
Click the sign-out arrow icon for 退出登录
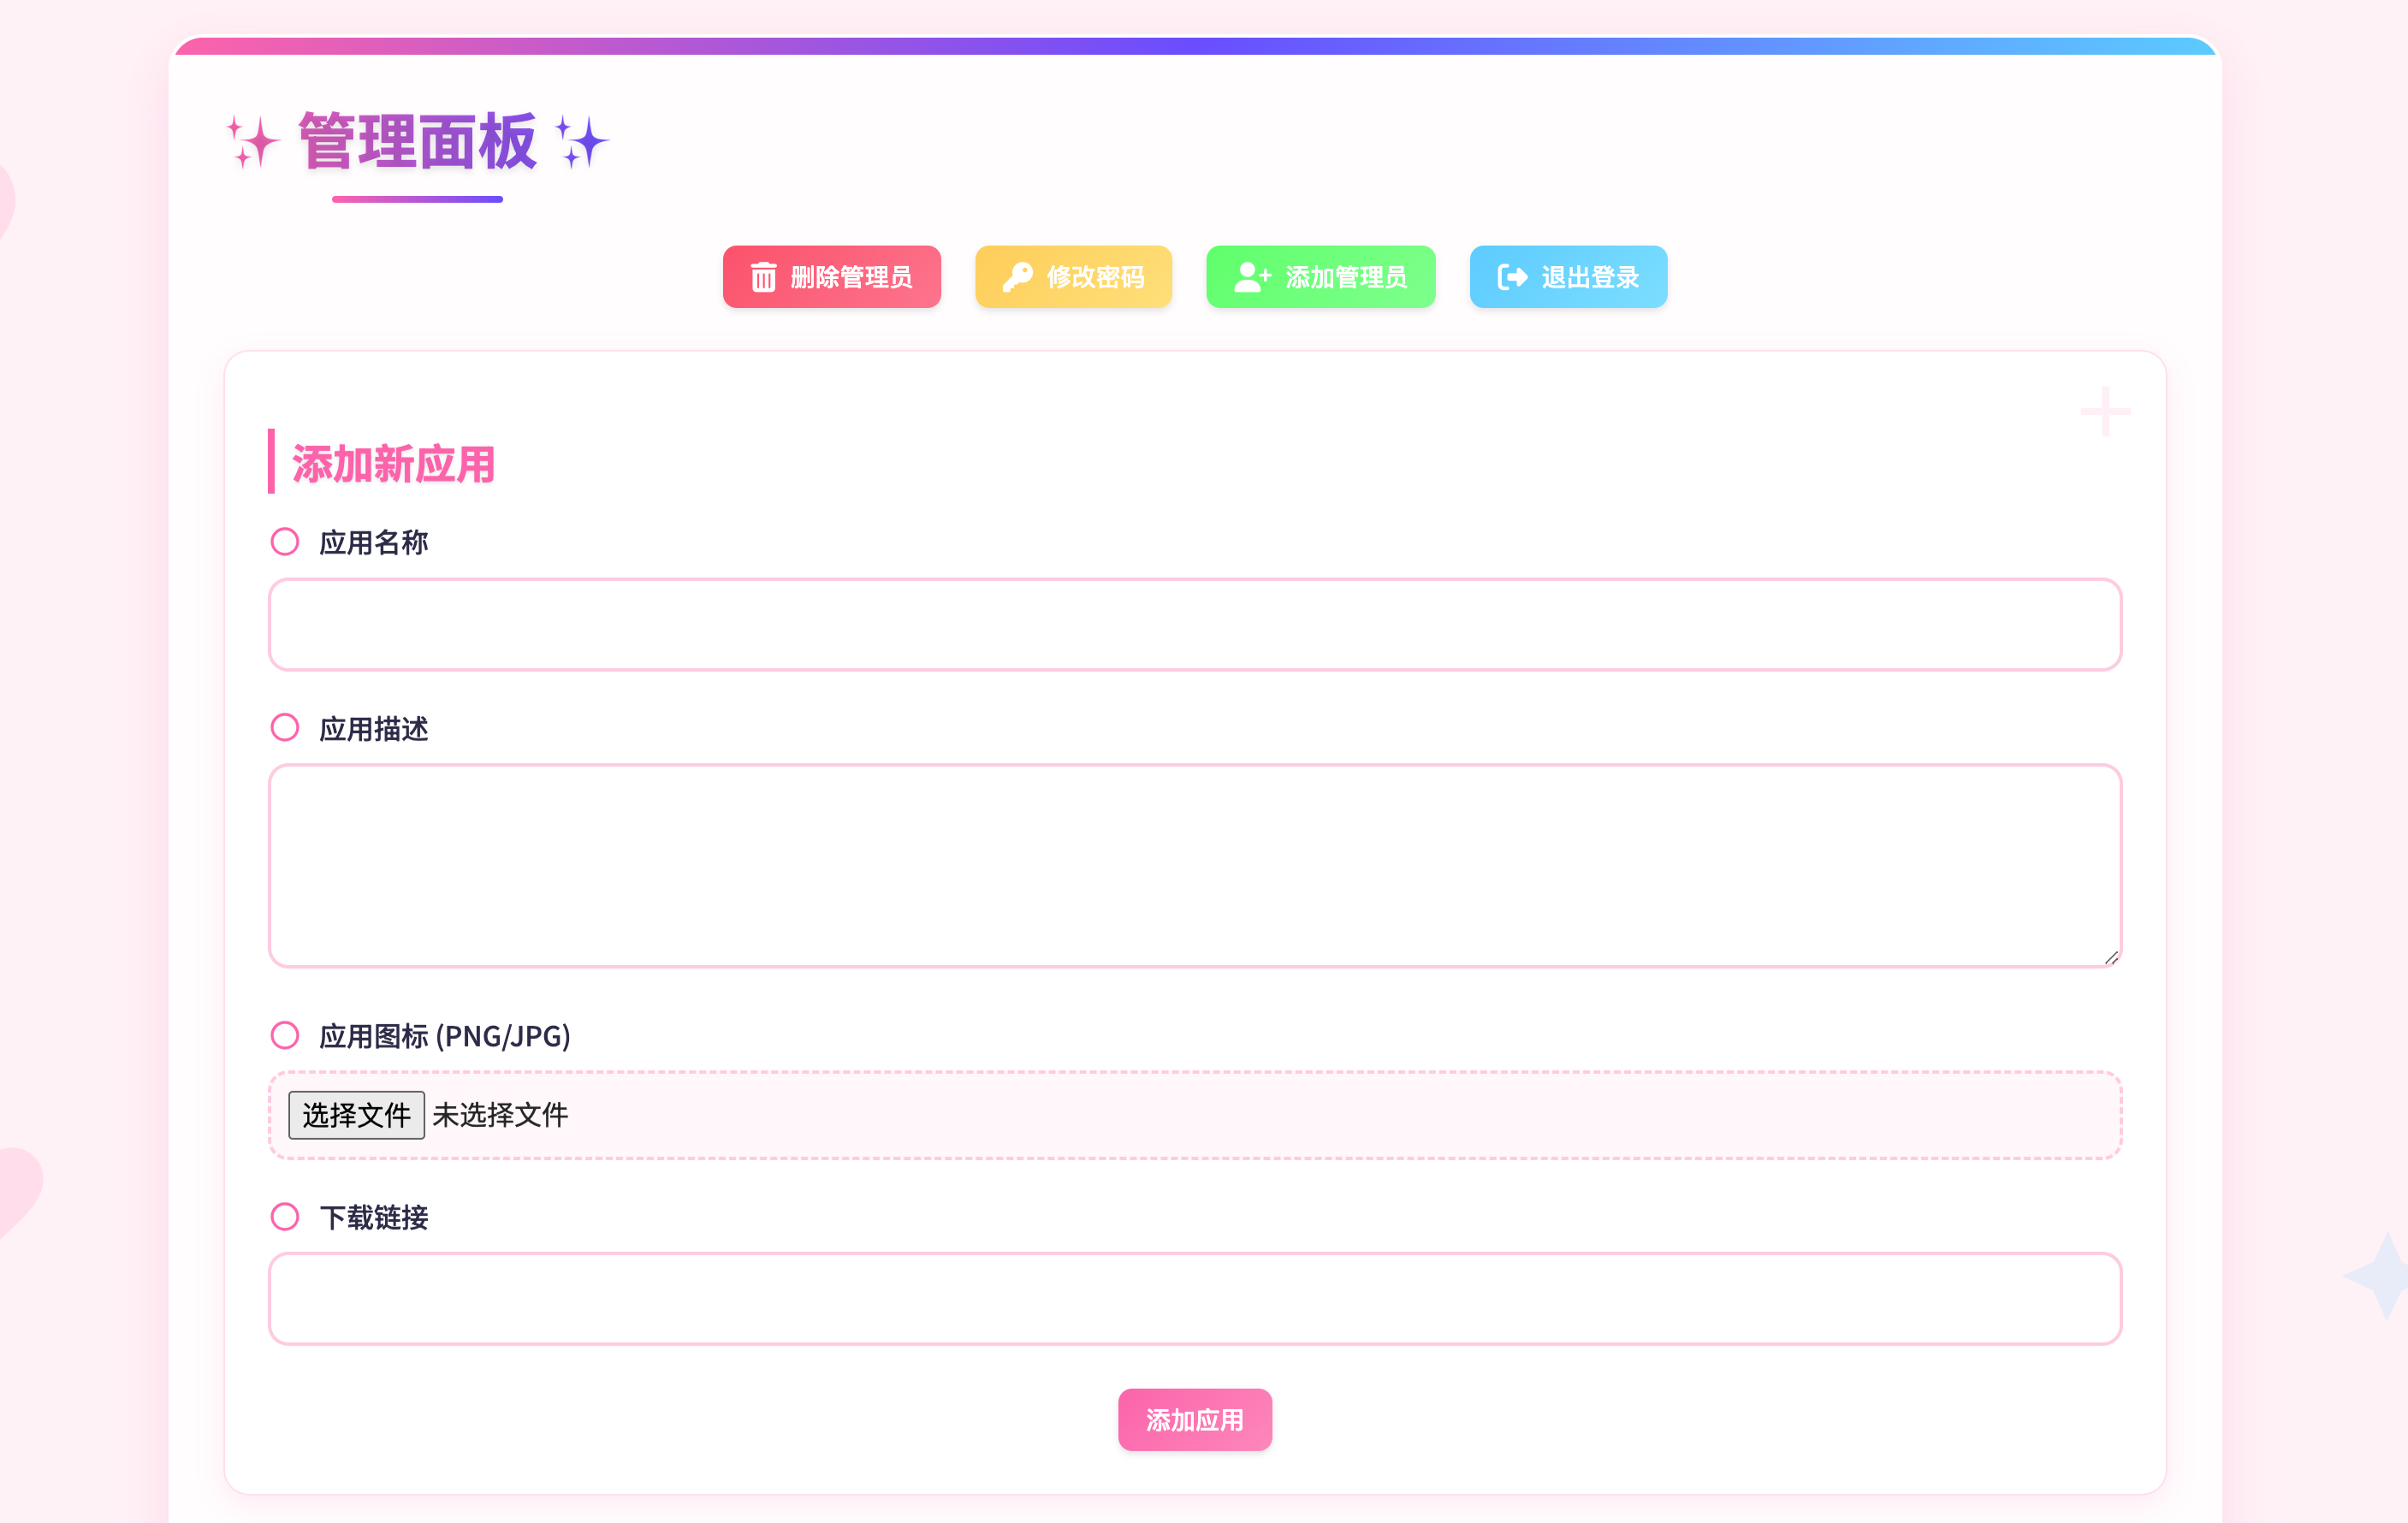coord(1512,277)
